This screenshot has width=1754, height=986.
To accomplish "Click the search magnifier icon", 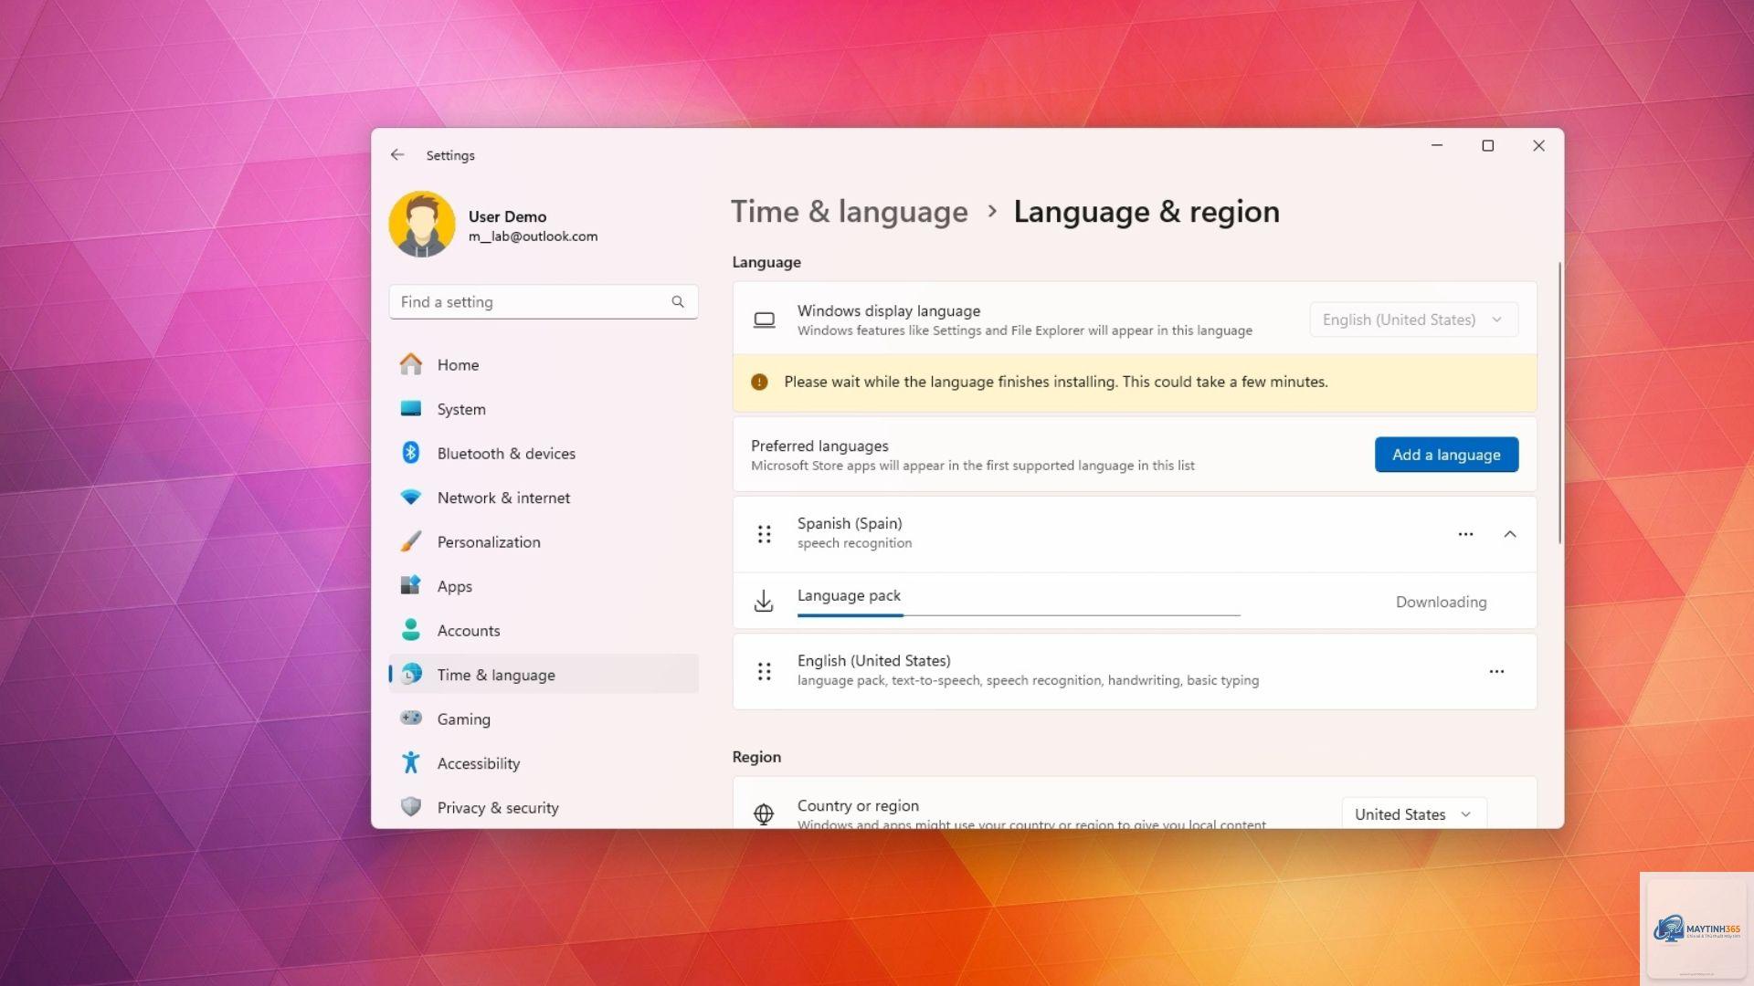I will (x=678, y=302).
